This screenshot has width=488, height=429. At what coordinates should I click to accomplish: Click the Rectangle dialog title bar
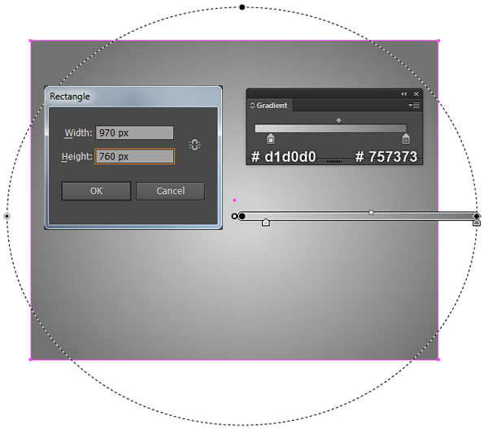coord(133,97)
